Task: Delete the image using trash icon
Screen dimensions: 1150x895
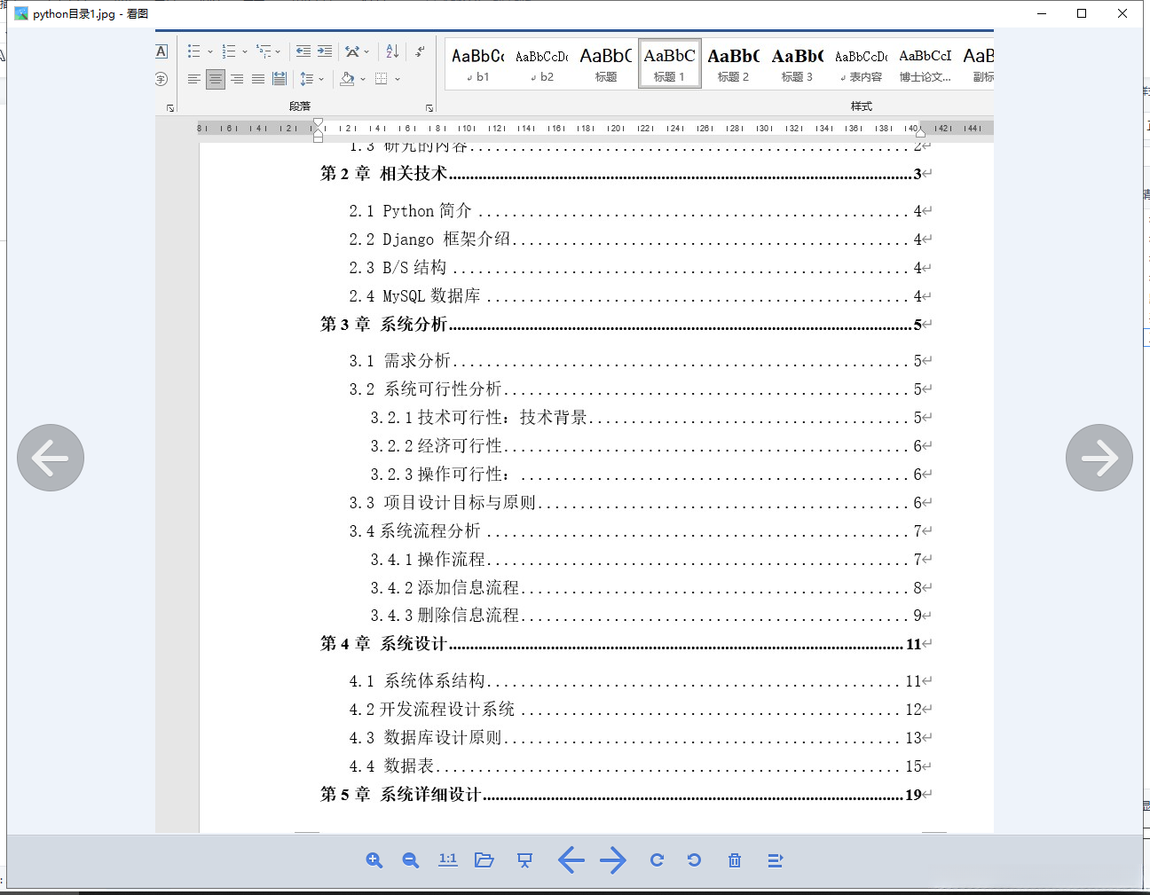Action: tap(734, 860)
